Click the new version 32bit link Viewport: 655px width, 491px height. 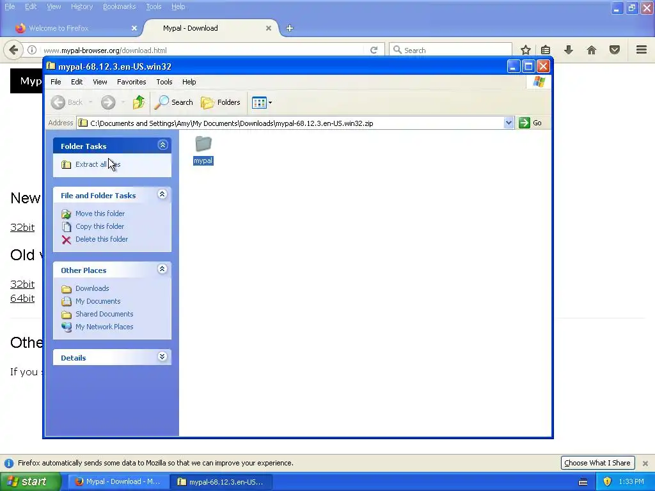coord(22,228)
